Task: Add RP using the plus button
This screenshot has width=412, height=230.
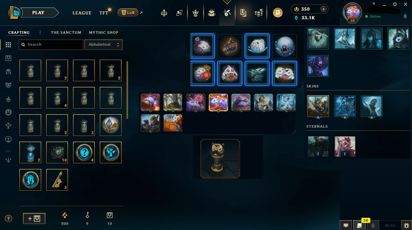Action: (x=323, y=9)
